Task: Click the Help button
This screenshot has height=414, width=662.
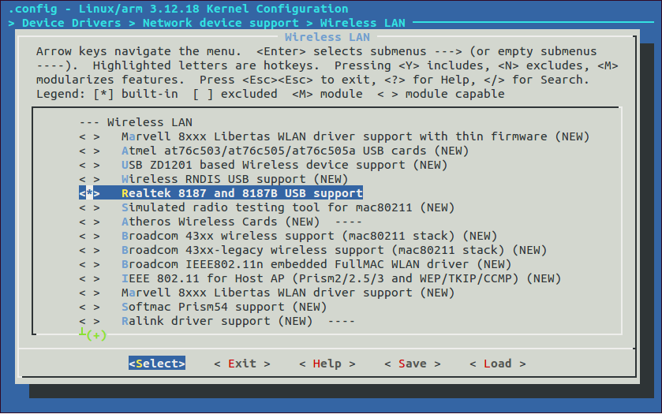Action: click(x=327, y=364)
